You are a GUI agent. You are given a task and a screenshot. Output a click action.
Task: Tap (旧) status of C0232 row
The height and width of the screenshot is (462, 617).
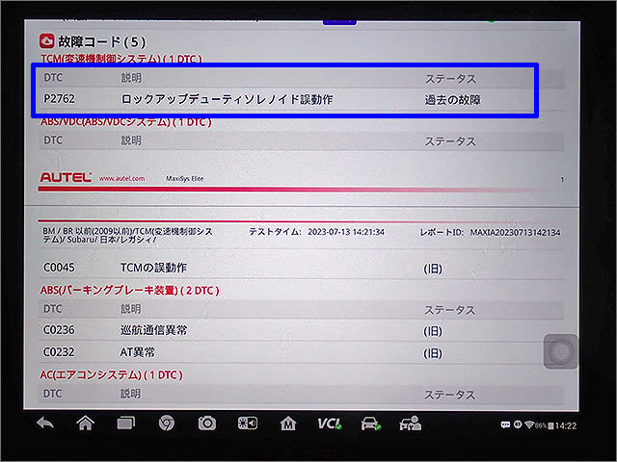[433, 353]
